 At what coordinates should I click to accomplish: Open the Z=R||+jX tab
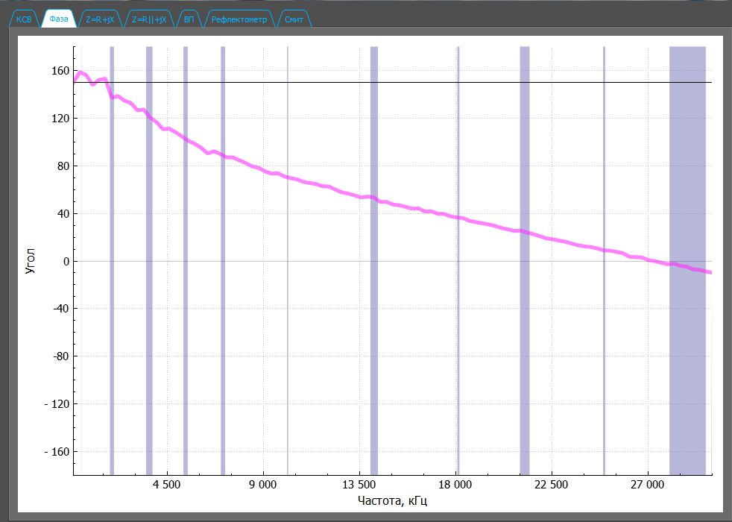click(149, 20)
